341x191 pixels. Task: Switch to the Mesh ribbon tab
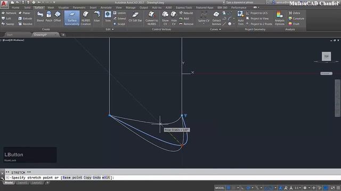(51, 7)
